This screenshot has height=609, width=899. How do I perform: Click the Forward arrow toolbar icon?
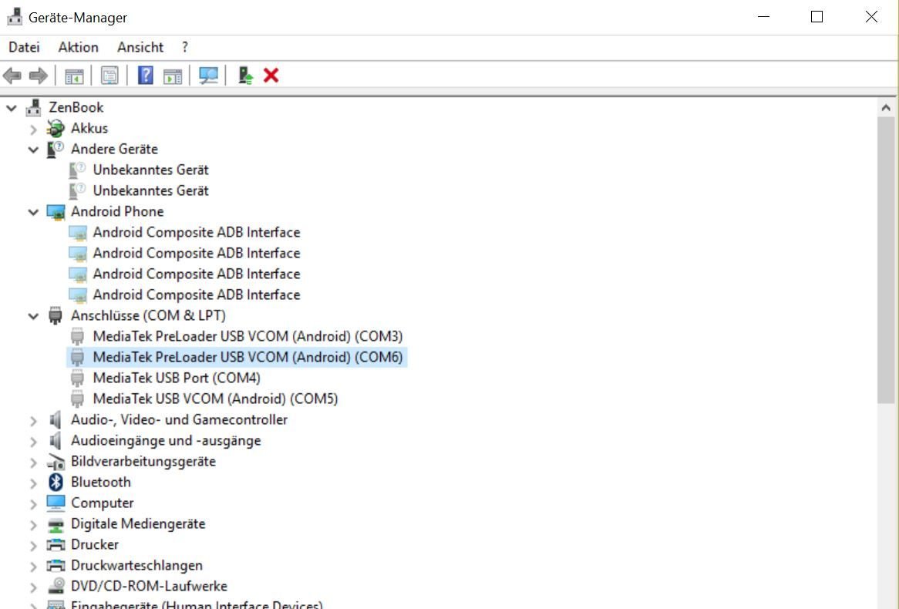[38, 75]
